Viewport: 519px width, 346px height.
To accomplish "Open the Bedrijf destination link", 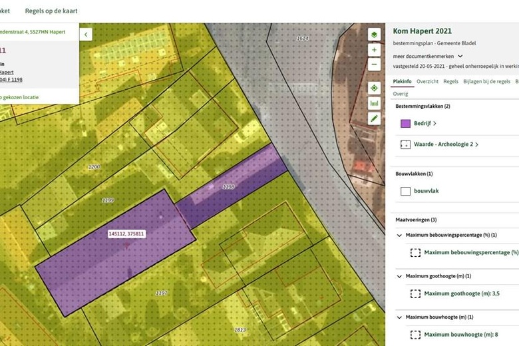I will [425, 123].
